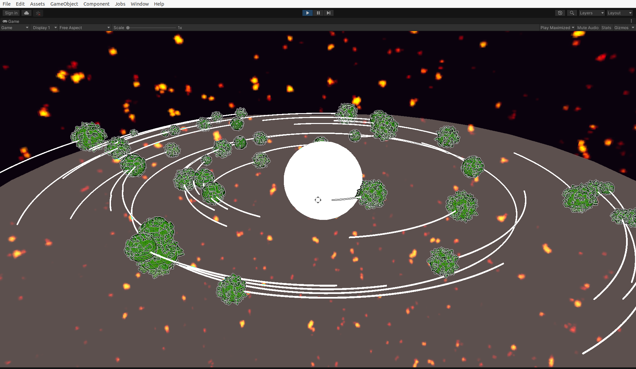Click the Play button to stop playmode
The image size is (636, 369).
point(307,13)
